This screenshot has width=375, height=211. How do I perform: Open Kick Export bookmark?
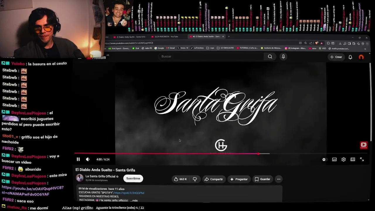[x=119, y=48]
